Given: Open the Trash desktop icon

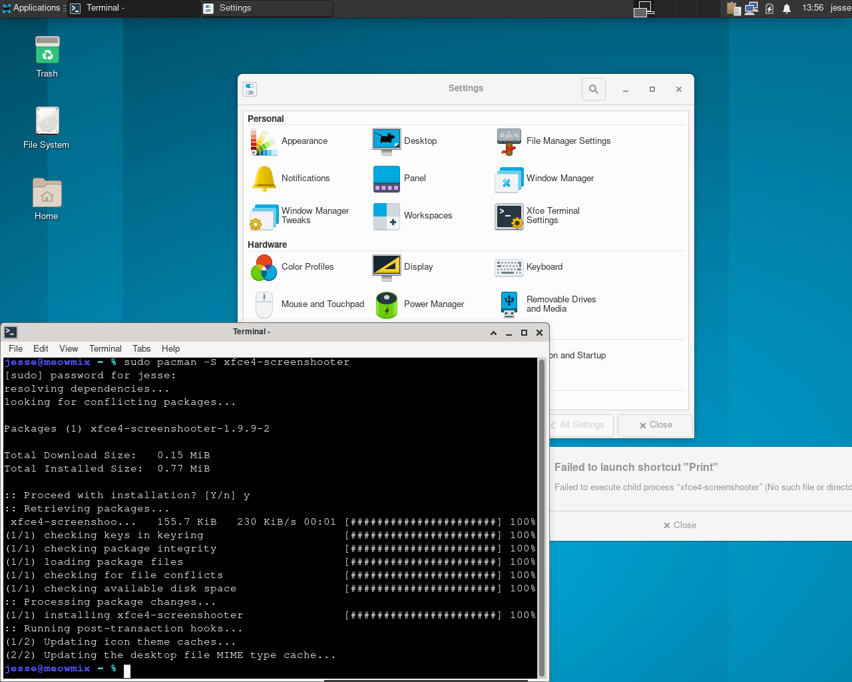Looking at the screenshot, I should coord(47,51).
